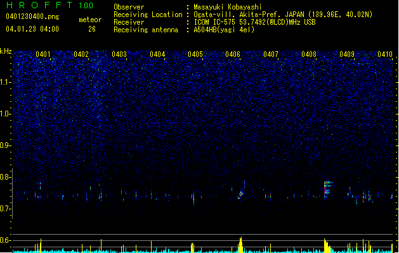Click the 0.8 kHz axis label

click(x=6, y=177)
